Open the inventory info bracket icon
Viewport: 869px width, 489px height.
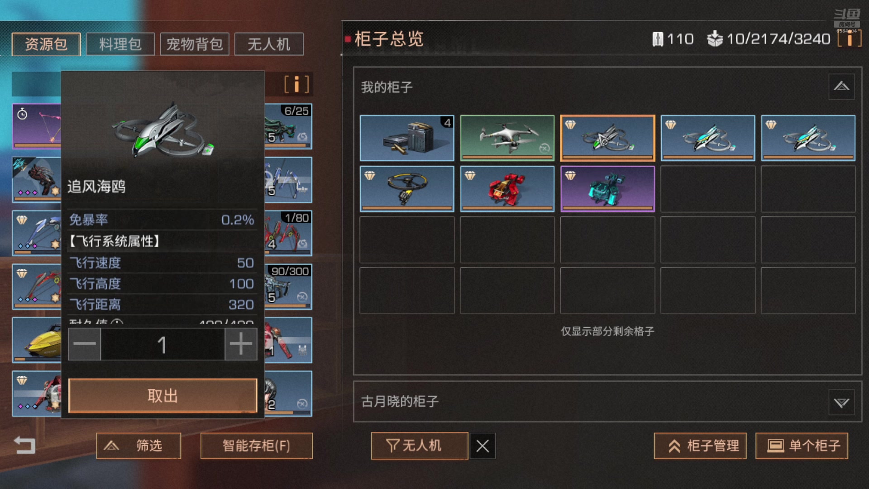tap(296, 84)
